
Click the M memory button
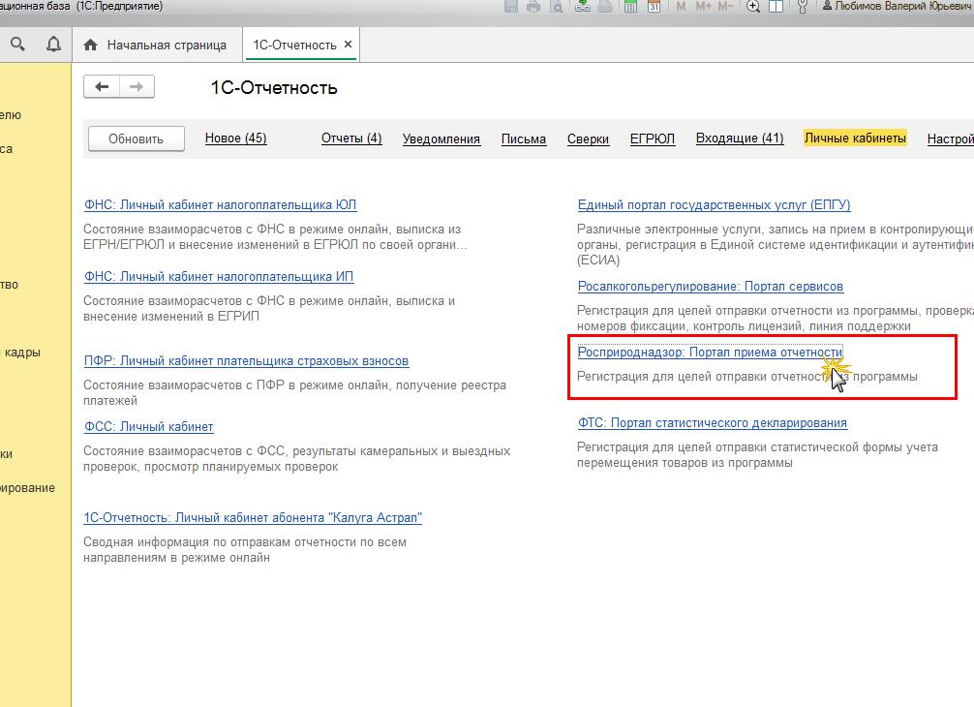pos(681,6)
